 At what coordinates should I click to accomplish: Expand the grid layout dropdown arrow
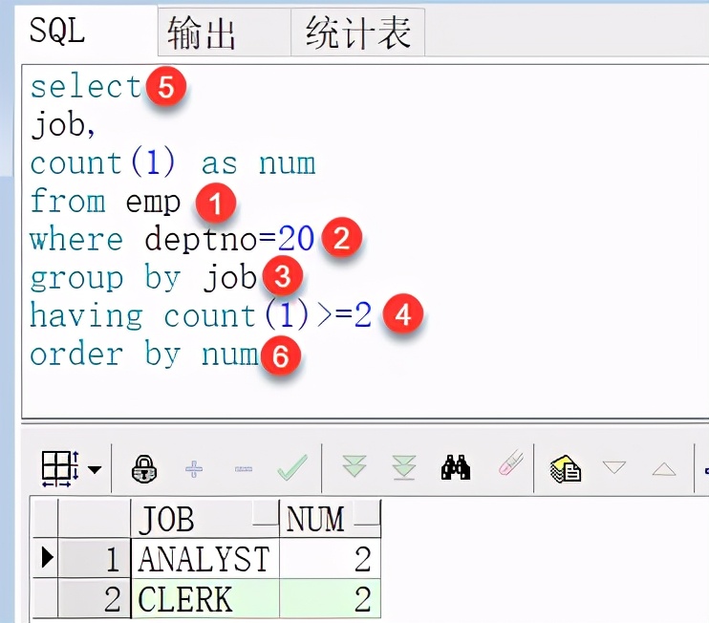tap(95, 470)
